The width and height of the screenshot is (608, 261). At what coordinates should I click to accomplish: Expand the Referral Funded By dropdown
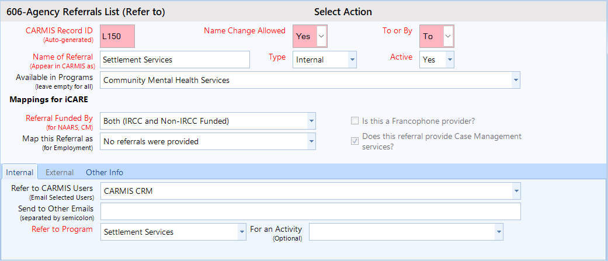click(x=311, y=121)
